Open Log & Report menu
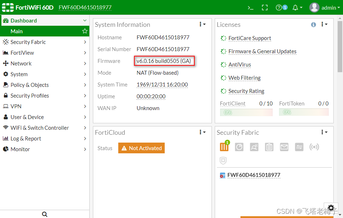Viewport: 343px width, 218px height. [45, 139]
